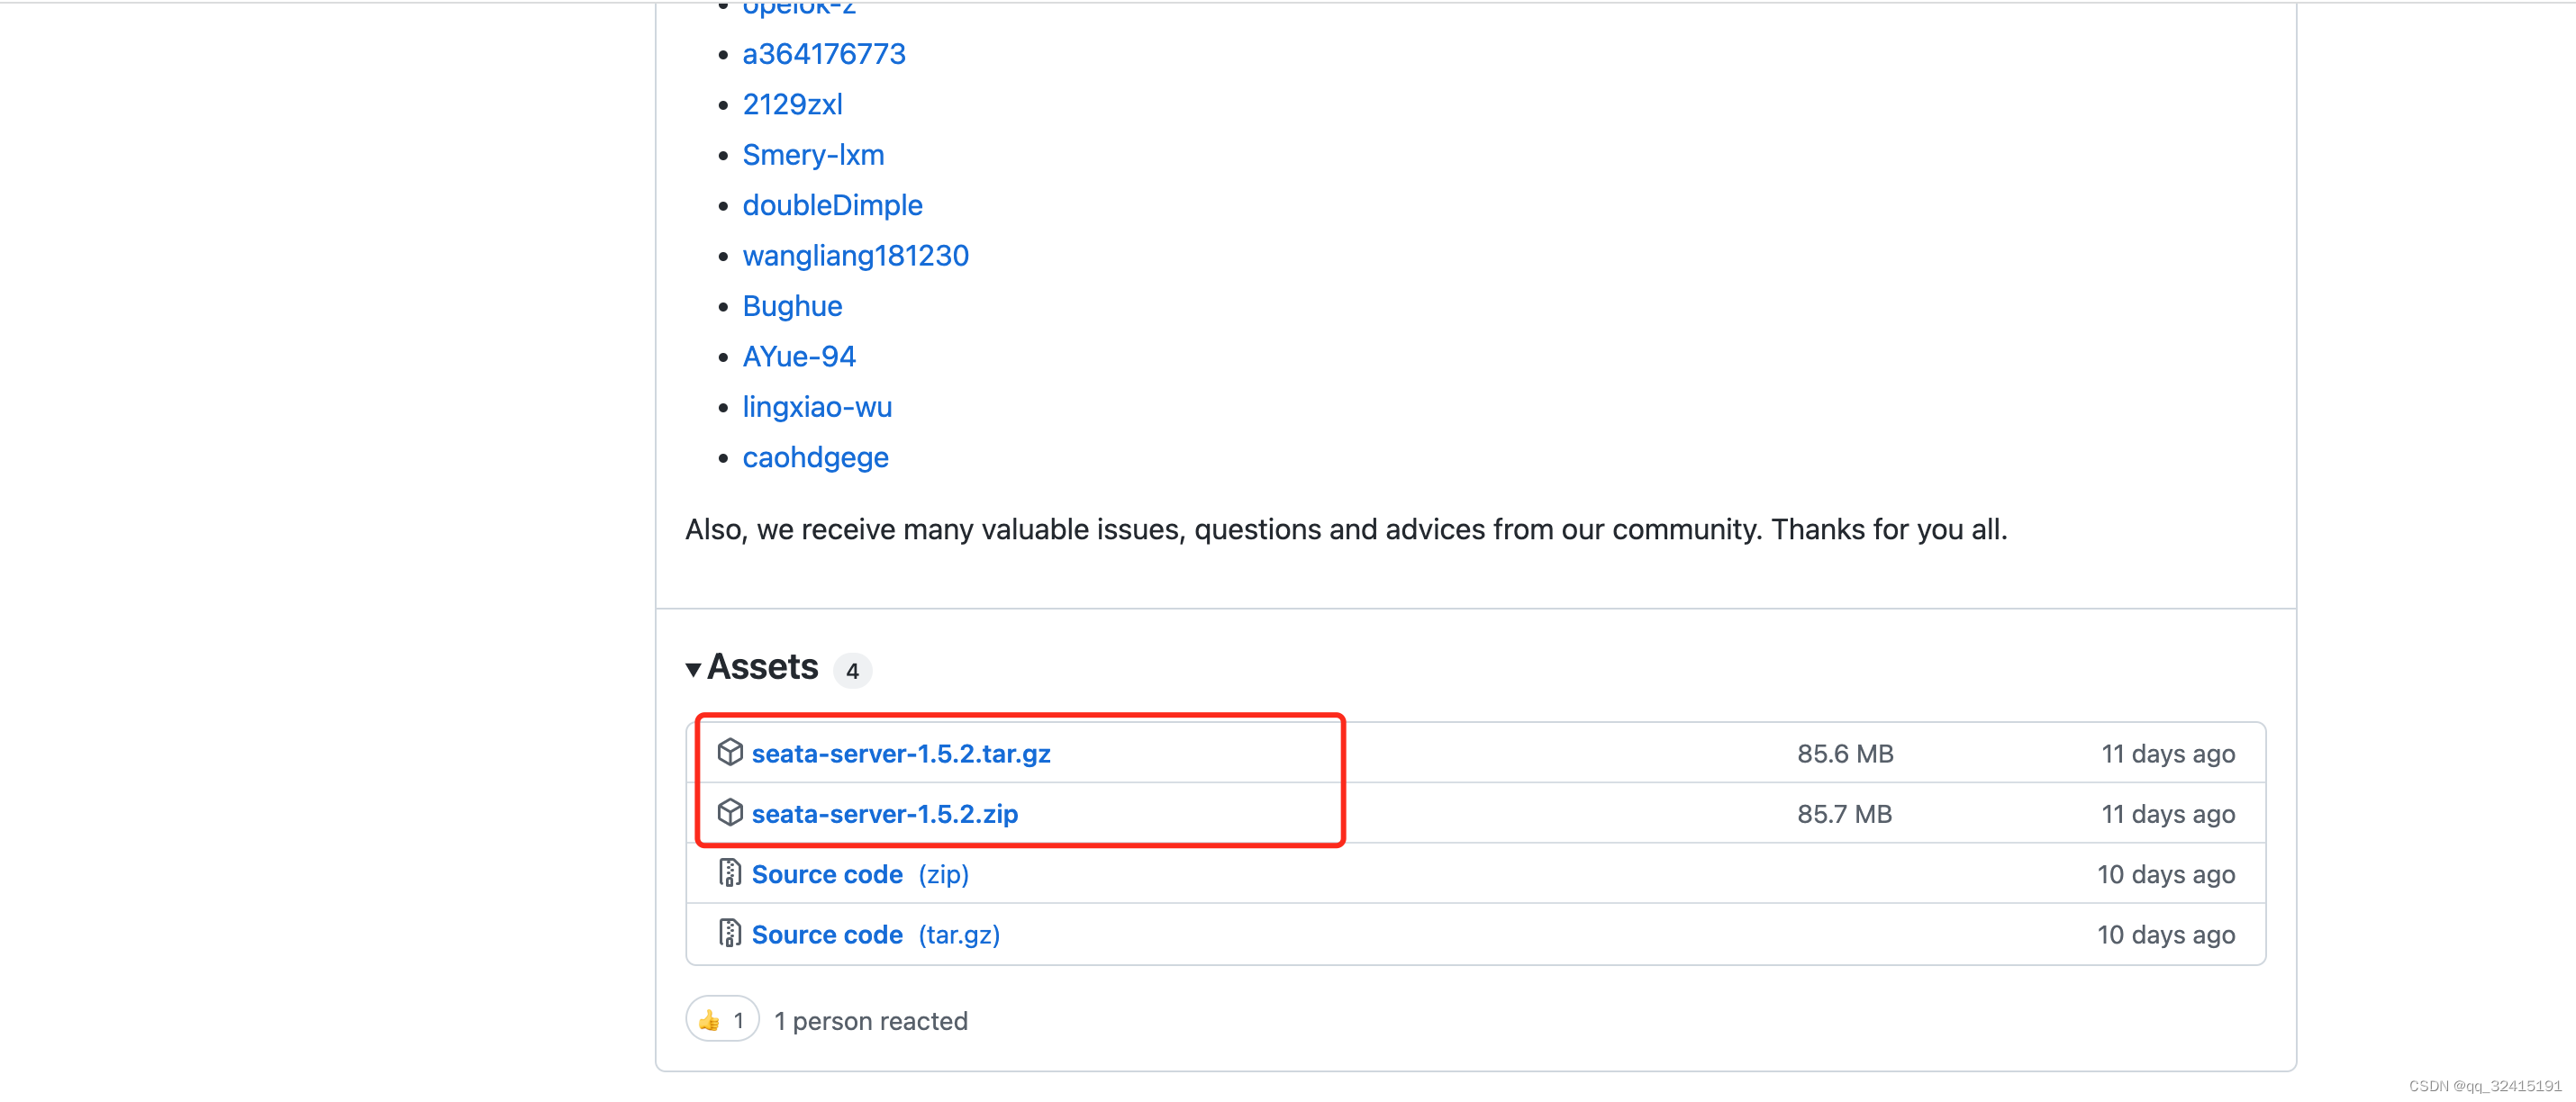Click the file icon beside Source code (tar.gz)
Image resolution: width=2576 pixels, height=1102 pixels.
730,933
